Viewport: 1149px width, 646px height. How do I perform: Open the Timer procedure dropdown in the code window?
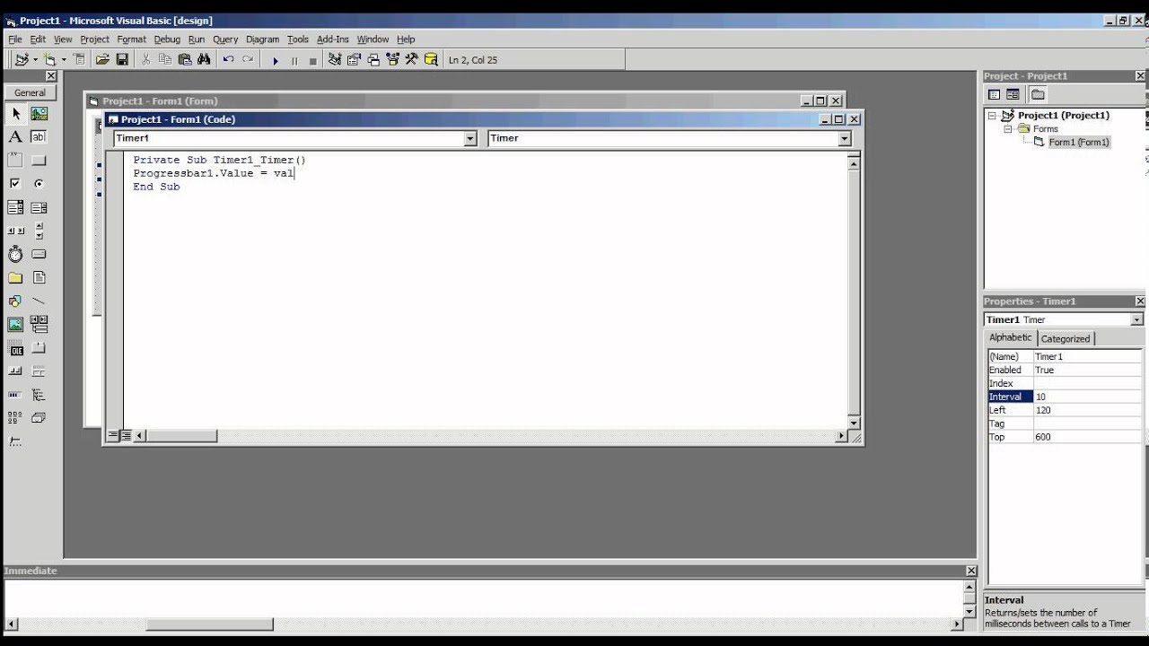[x=844, y=138]
